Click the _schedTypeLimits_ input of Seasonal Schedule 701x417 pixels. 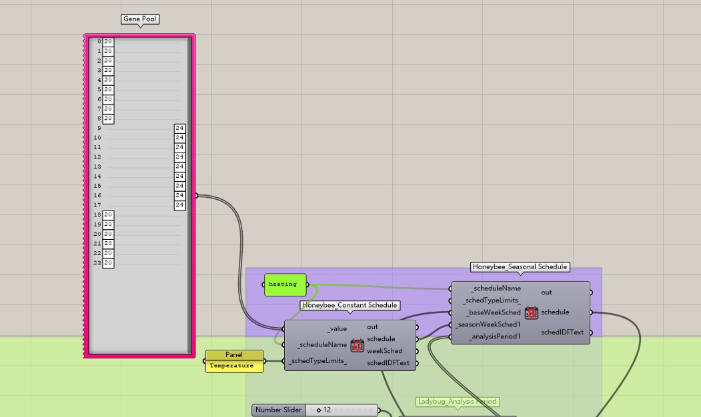click(492, 300)
